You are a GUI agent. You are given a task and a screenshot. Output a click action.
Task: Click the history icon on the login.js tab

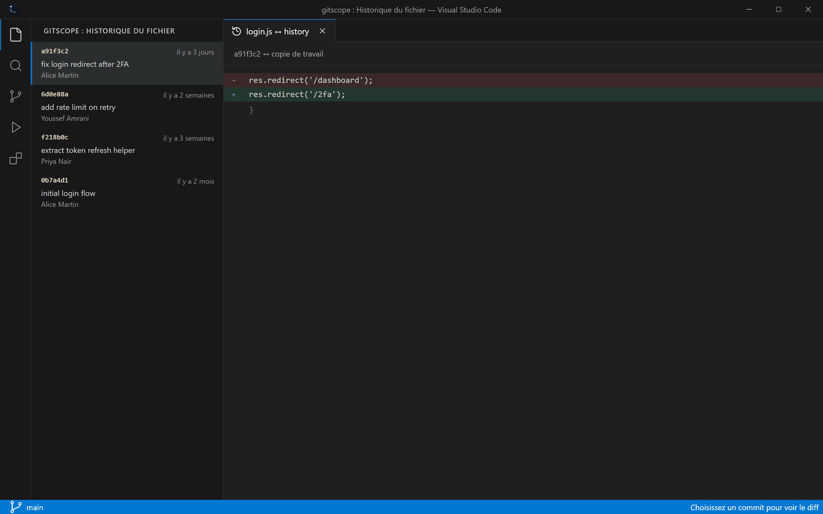point(237,31)
